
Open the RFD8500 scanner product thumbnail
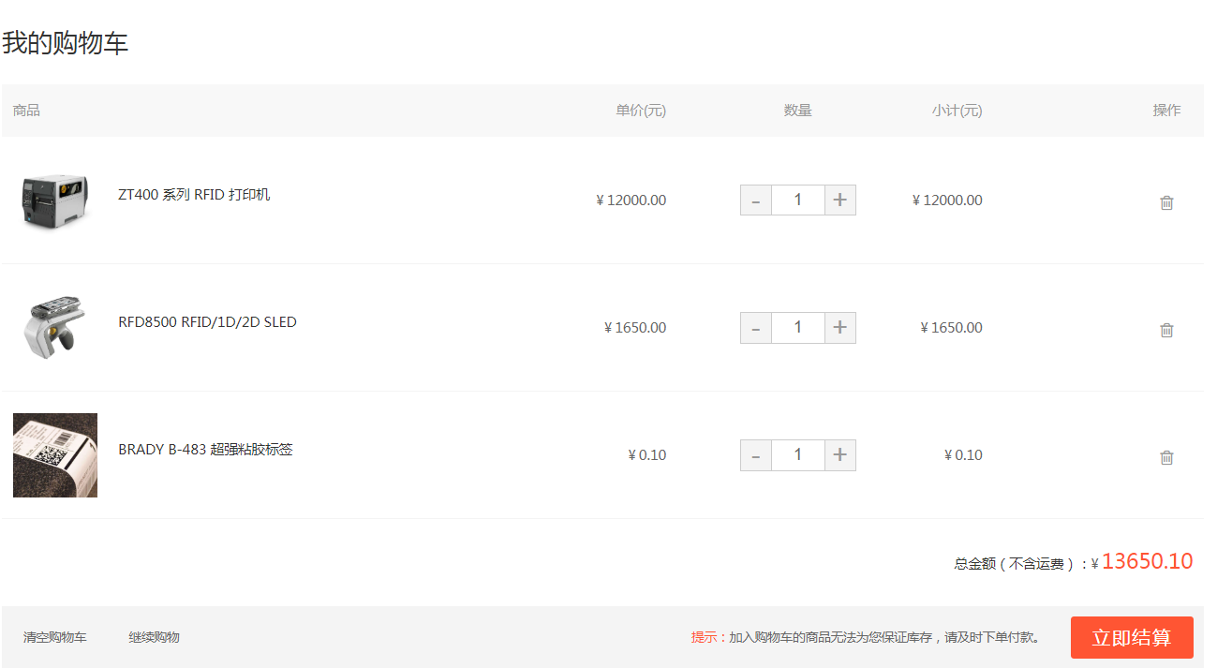click(x=55, y=328)
